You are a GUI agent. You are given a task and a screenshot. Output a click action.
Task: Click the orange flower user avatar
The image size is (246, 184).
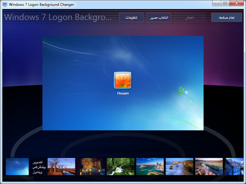click(123, 80)
